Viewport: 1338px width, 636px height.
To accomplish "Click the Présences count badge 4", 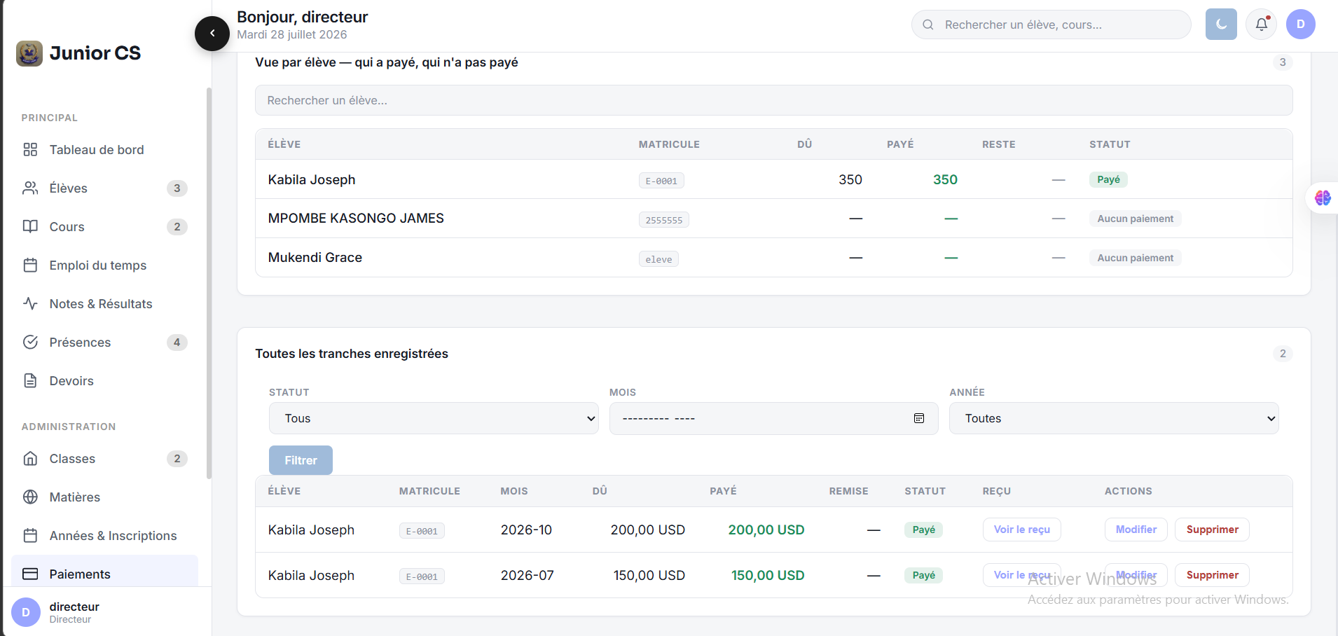I will [x=177, y=342].
